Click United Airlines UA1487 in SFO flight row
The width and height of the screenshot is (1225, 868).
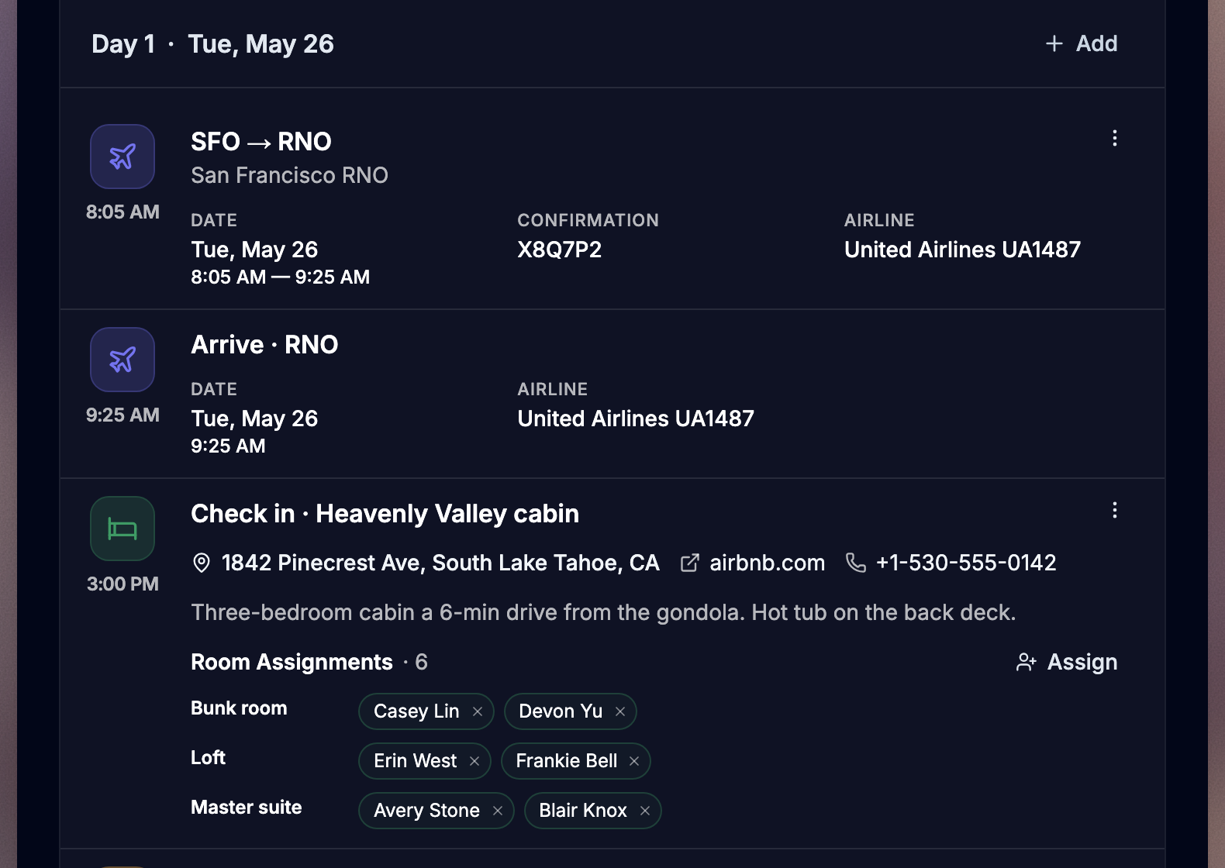(962, 250)
